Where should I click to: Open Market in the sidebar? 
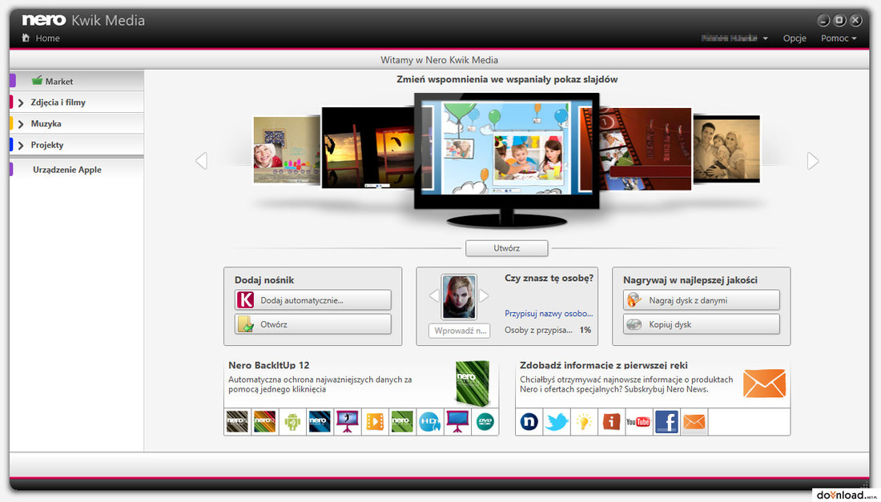(x=76, y=81)
